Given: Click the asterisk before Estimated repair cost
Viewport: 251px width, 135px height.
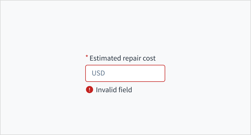Looking at the screenshot, I should point(87,57).
